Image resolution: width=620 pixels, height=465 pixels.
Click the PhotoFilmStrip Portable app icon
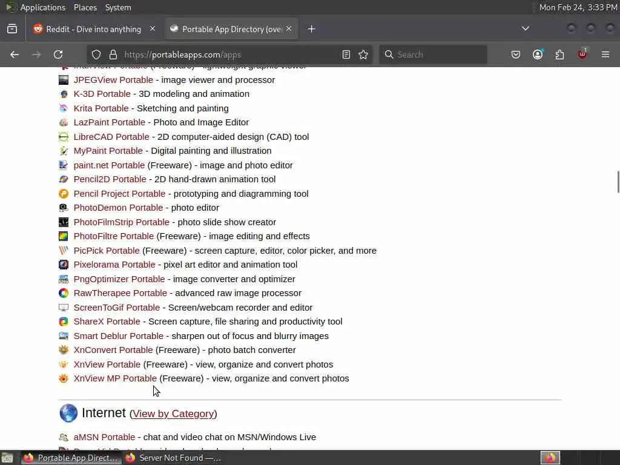(63, 222)
